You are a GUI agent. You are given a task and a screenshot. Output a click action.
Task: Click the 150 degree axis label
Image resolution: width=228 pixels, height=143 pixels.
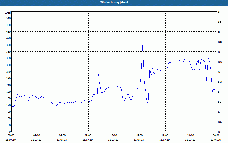click(9, 98)
